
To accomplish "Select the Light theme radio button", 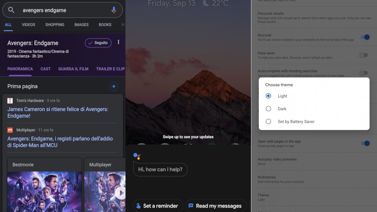I will pyautogui.click(x=268, y=96).
